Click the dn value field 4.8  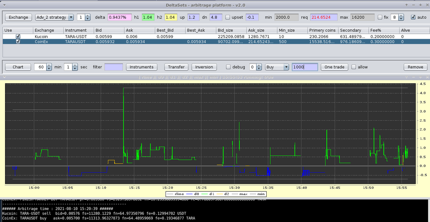point(216,17)
